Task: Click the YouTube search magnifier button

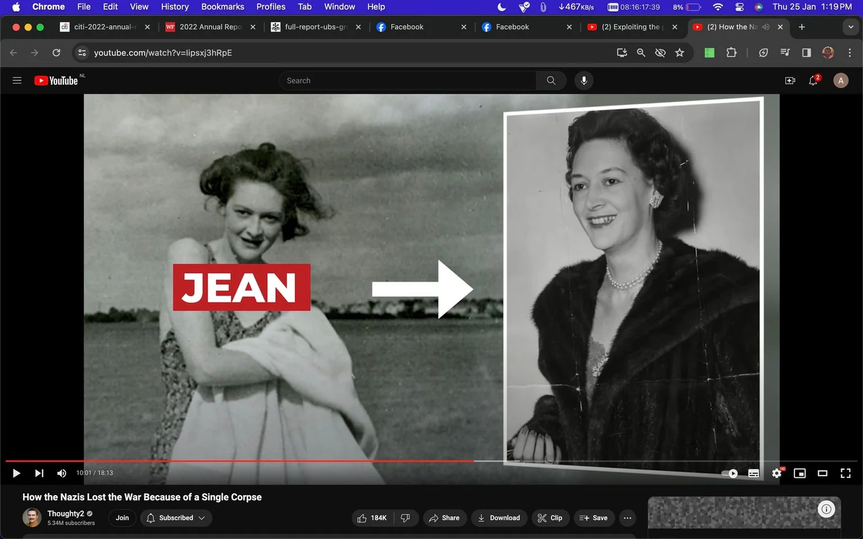Action: [551, 80]
